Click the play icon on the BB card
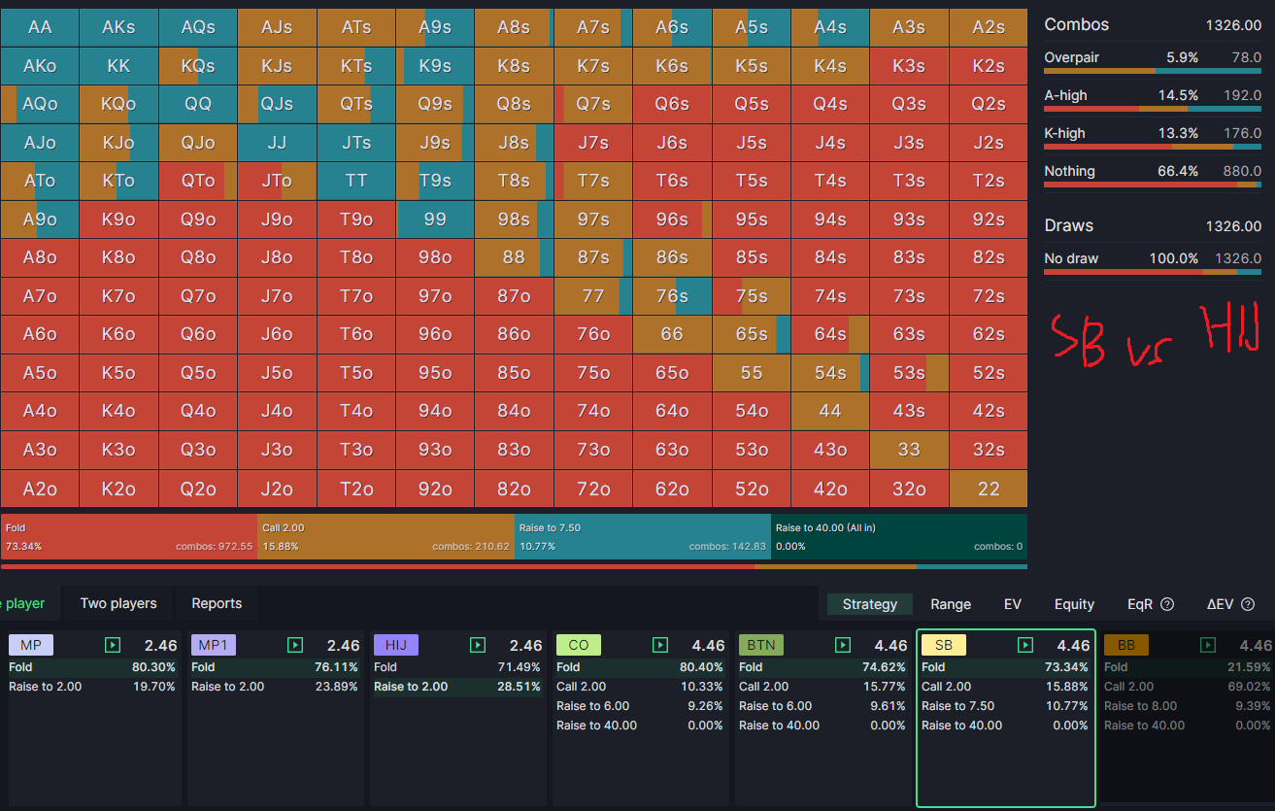Image resolution: width=1275 pixels, height=811 pixels. [x=1208, y=645]
